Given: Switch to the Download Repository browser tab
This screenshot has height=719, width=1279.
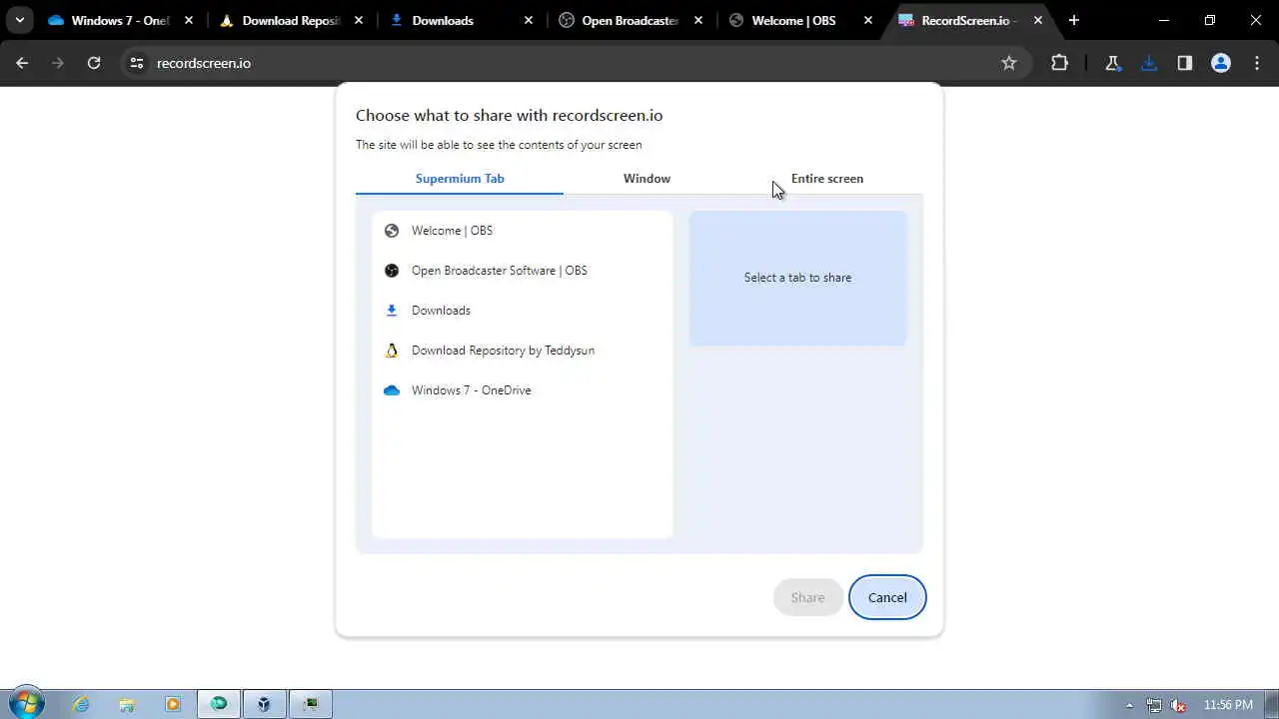Looking at the screenshot, I should click(x=293, y=20).
